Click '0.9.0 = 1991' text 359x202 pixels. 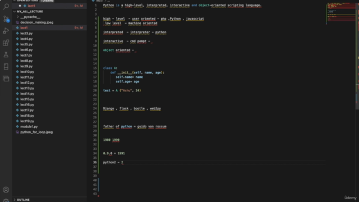(114, 153)
